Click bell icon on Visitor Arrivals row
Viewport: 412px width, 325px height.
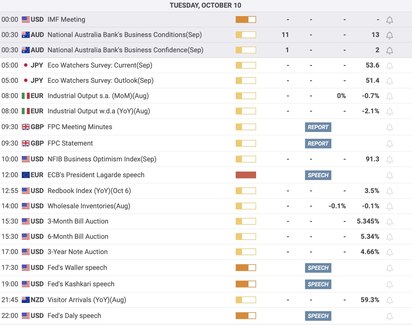coord(389,300)
